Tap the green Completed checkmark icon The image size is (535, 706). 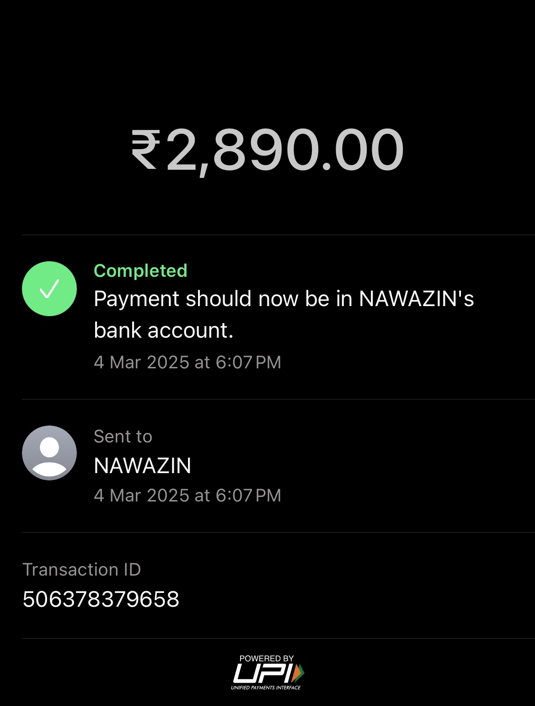(x=49, y=289)
